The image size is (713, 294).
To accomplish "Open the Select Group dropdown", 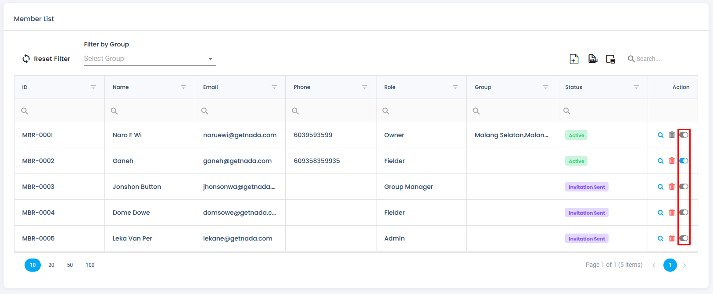I will (x=150, y=59).
